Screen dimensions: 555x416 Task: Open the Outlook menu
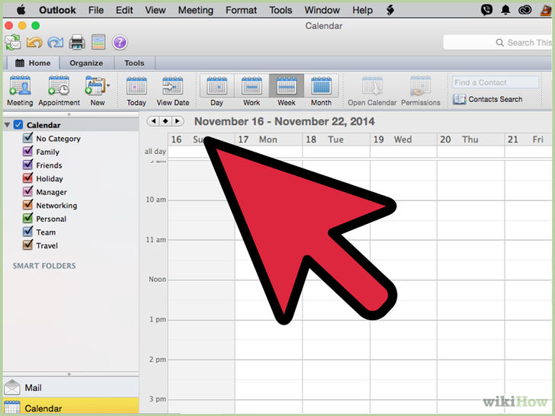(57, 10)
